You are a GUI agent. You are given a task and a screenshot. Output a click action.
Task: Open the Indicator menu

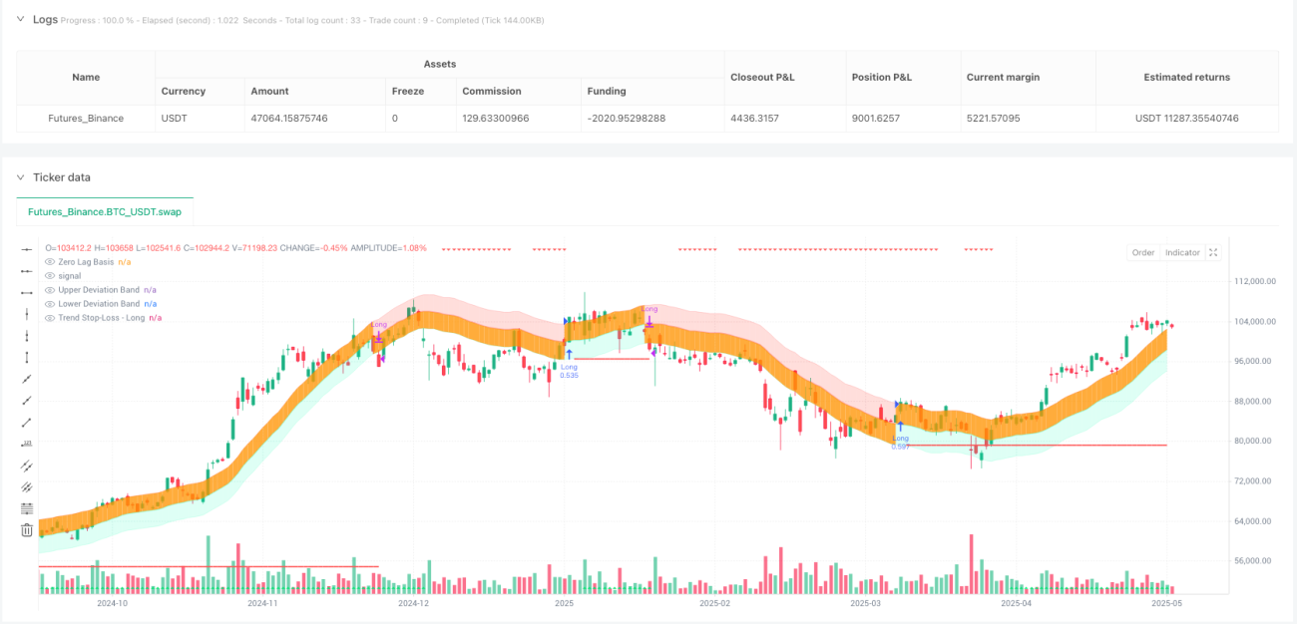pos(1182,252)
